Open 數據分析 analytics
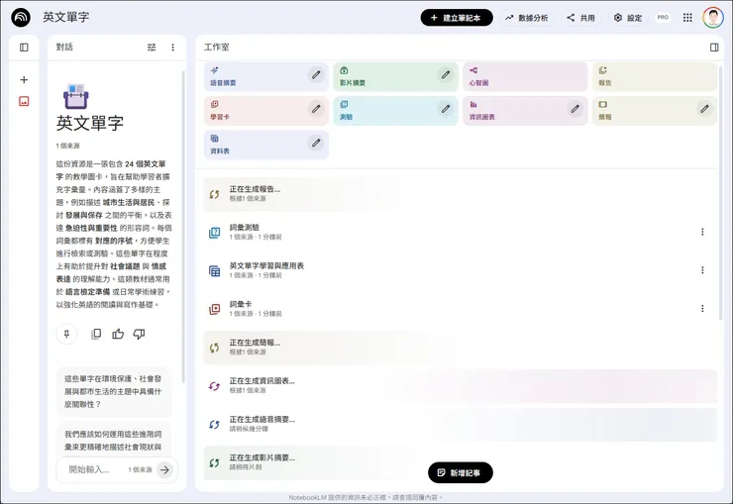 point(526,18)
